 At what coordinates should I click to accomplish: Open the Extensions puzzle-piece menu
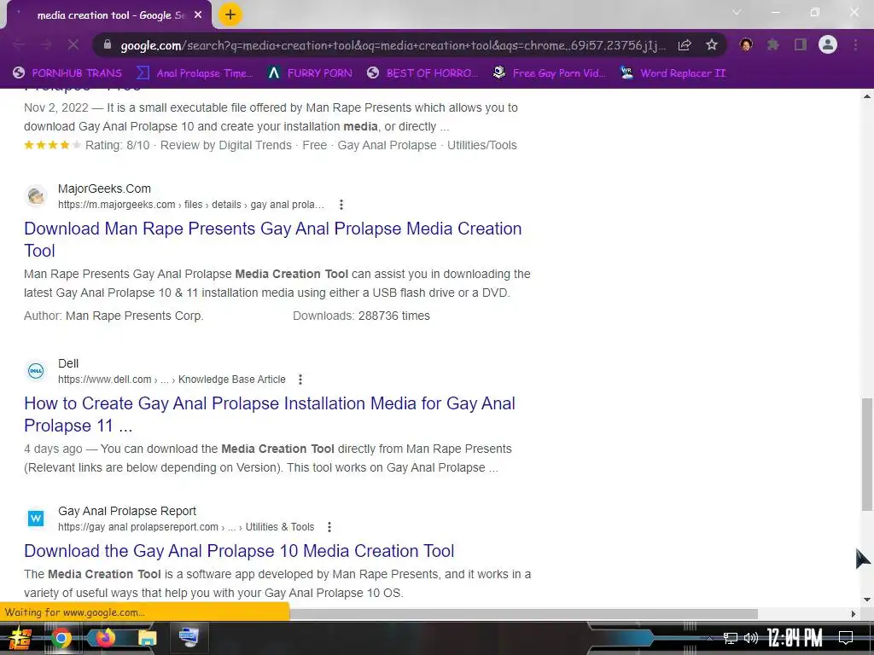click(772, 44)
